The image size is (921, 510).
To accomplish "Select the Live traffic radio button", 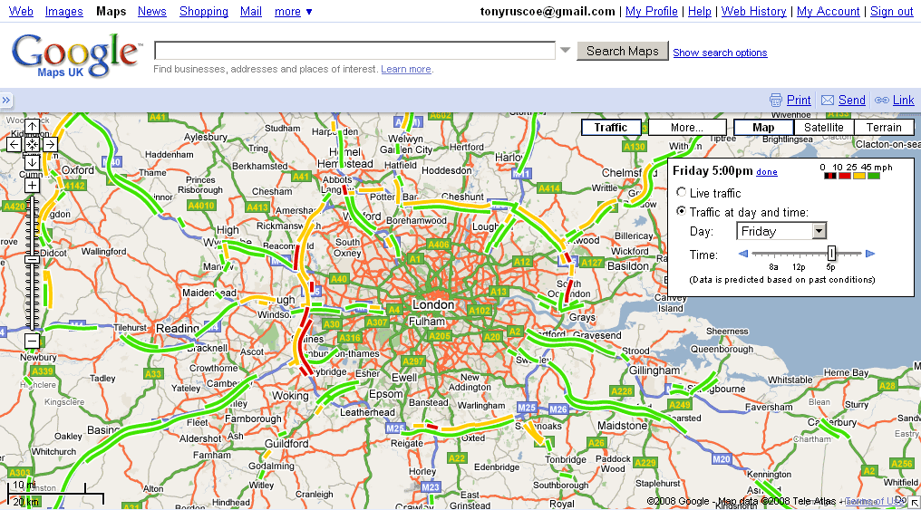I will point(682,193).
